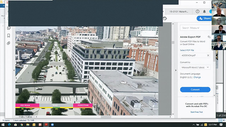The height and width of the screenshot is (127, 226).
Task: Switch Explorer to details view icon
Action: pos(220,120)
